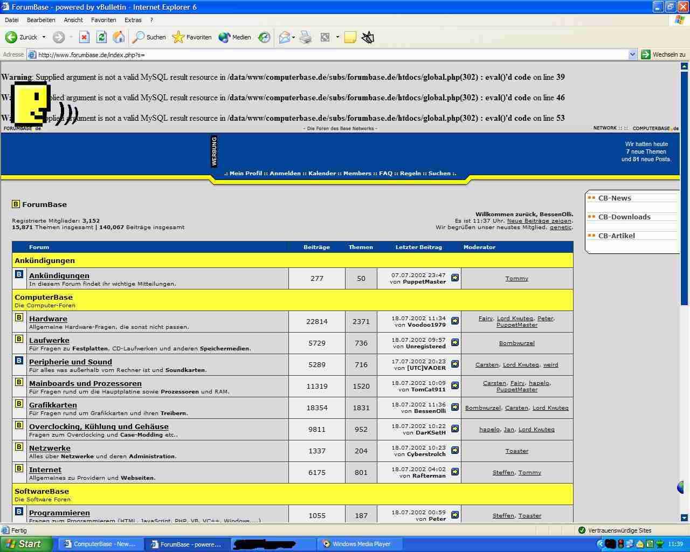The width and height of the screenshot is (690, 552).
Task: Click Regeln in forum navigation
Action: pyautogui.click(x=410, y=174)
